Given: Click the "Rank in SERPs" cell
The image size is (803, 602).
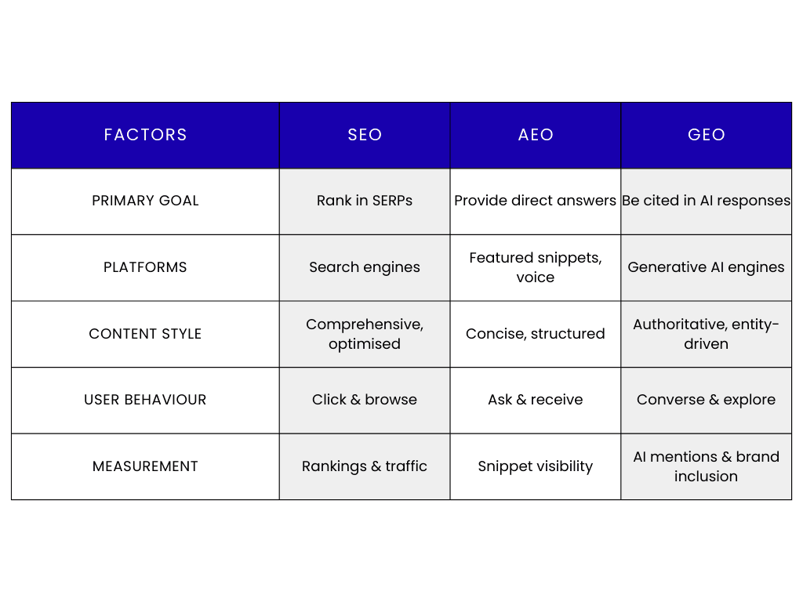Looking at the screenshot, I should (365, 201).
